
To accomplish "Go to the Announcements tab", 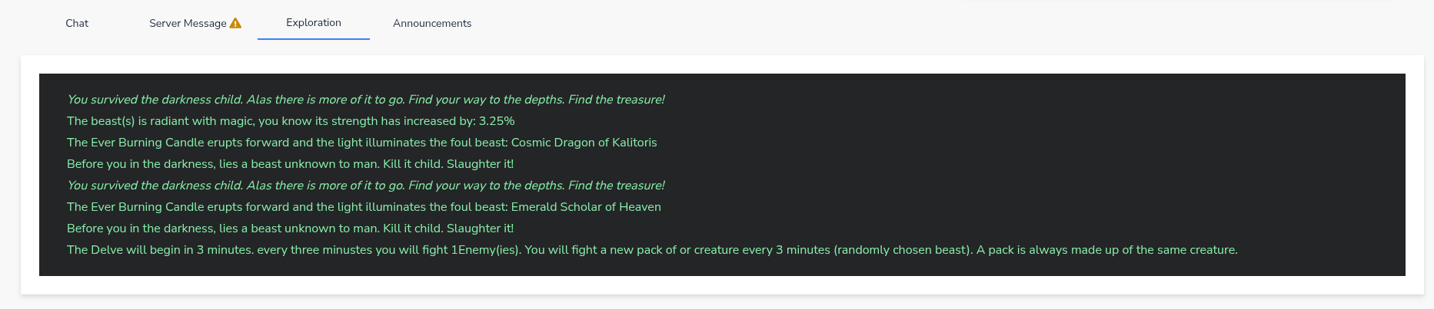I will 432,23.
